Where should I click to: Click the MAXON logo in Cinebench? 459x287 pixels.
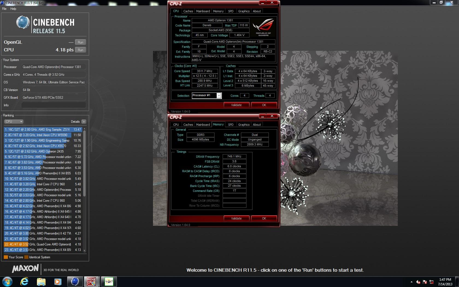point(25,269)
